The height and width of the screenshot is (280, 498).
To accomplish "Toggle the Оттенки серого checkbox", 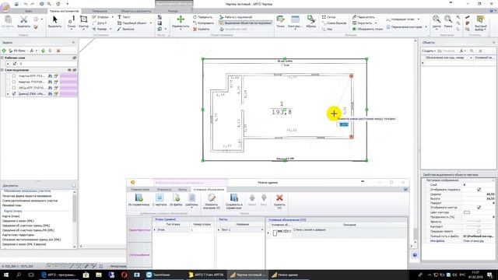I will [x=479, y=232].
